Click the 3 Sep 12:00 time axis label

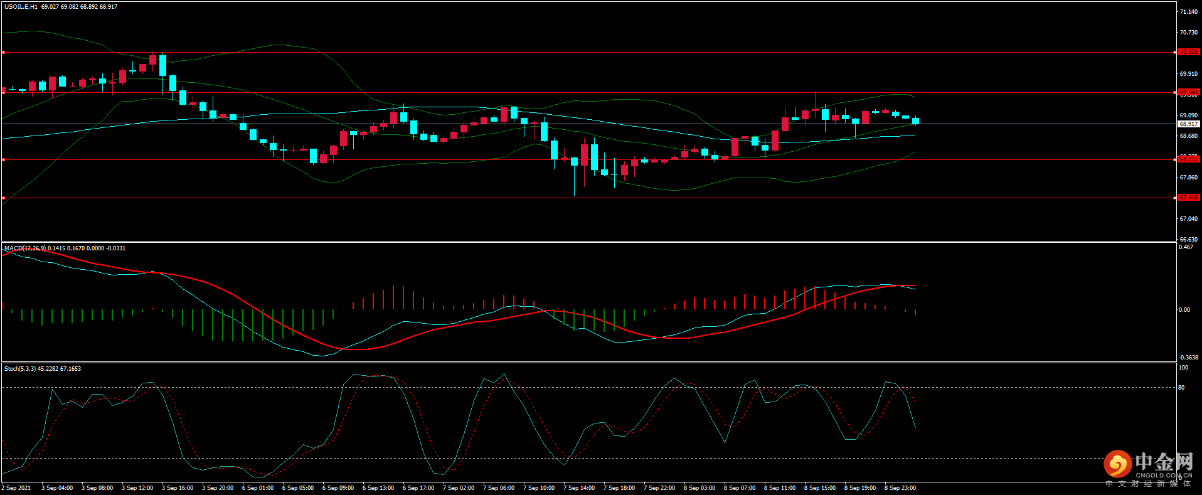(x=137, y=488)
